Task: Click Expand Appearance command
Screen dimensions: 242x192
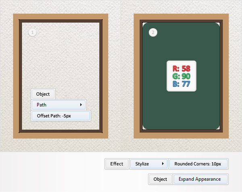Action: [x=200, y=179]
